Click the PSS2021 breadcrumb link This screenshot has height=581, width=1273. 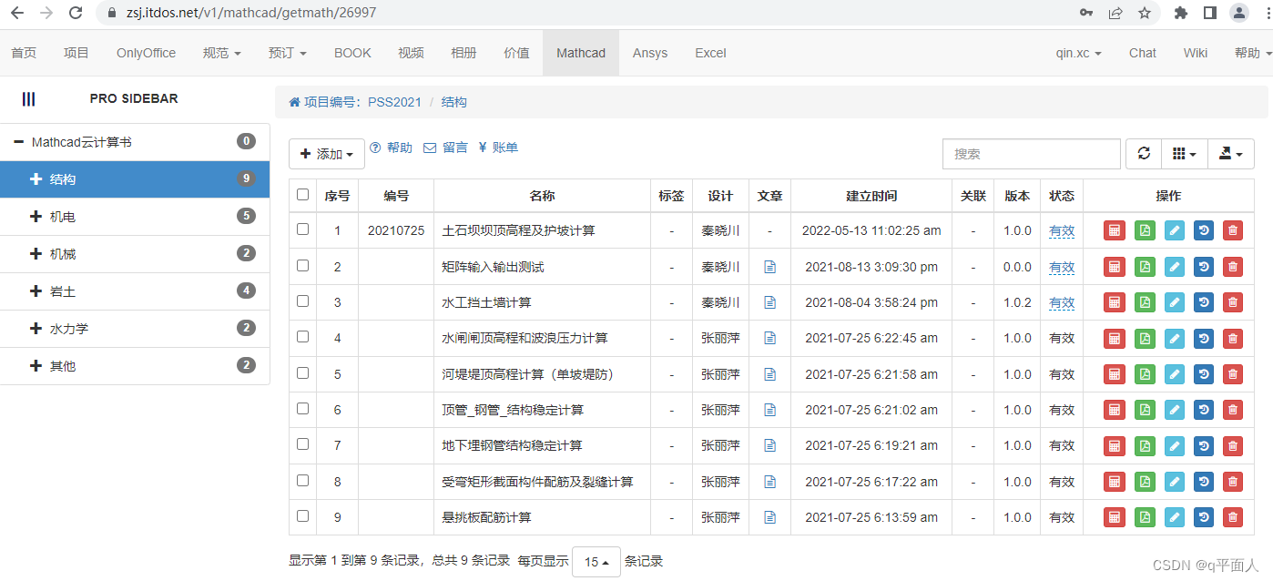(394, 102)
